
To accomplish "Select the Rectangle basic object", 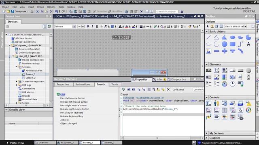I will pos(232,44).
